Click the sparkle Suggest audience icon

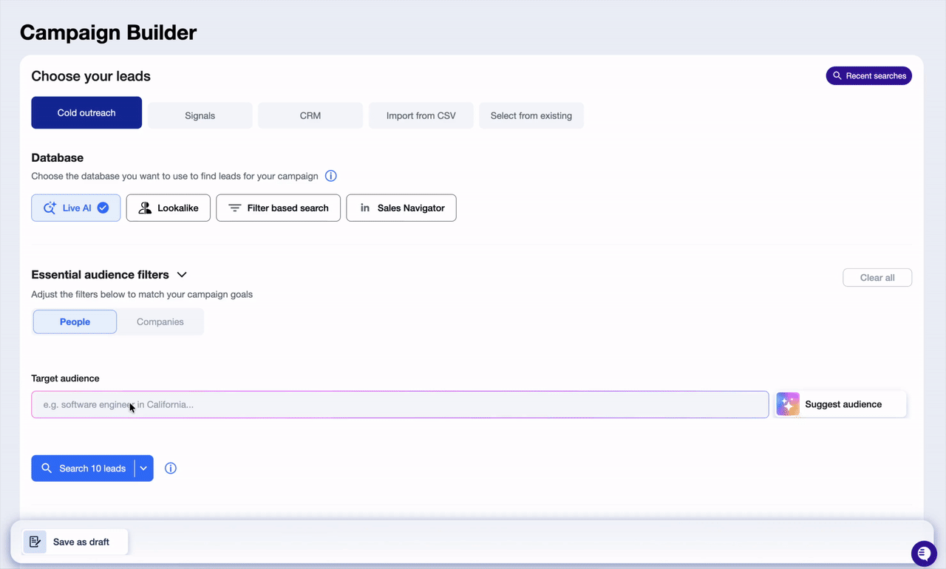coord(788,404)
